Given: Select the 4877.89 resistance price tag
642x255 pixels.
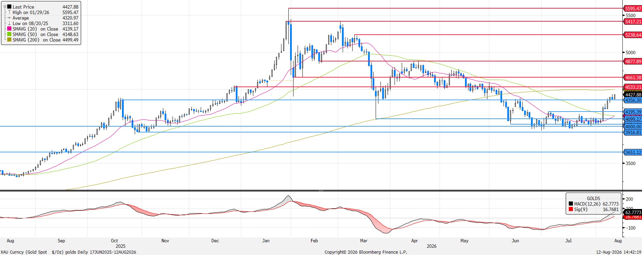Looking at the screenshot, I should click(x=632, y=61).
